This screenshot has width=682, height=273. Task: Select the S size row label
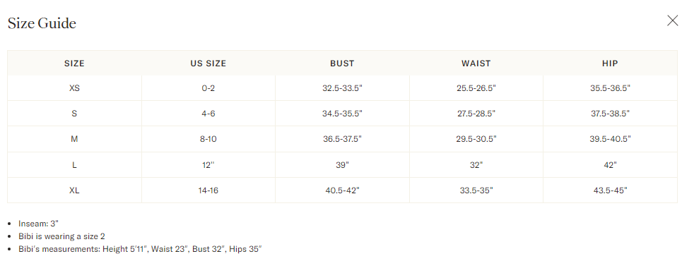point(74,114)
